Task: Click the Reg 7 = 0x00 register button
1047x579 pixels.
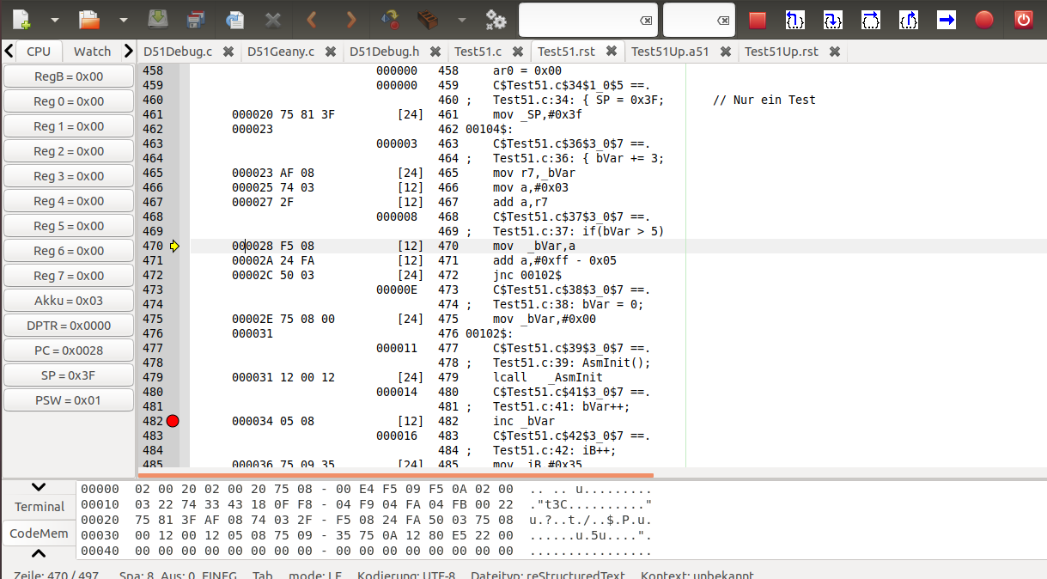Action: [69, 276]
